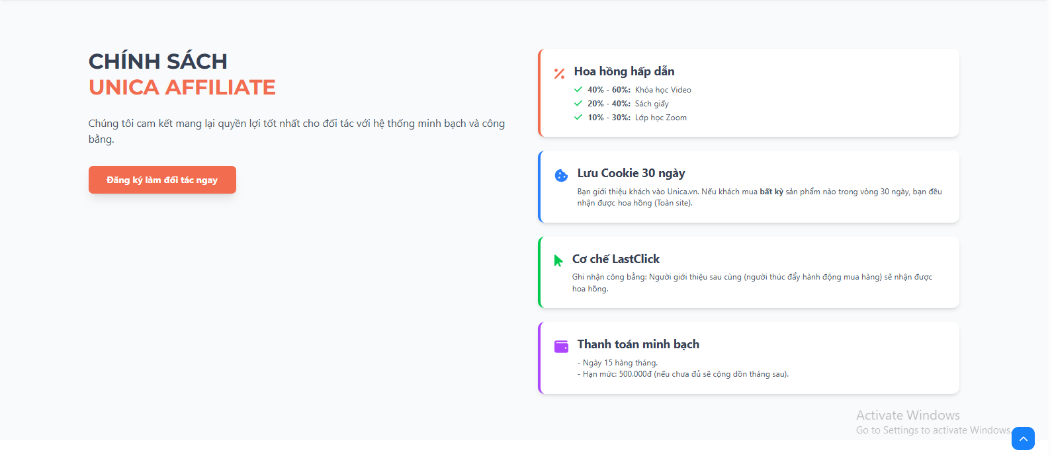Image resolution: width=1050 pixels, height=456 pixels.
Task: Click the CHÍNH SÁCH heading
Action: click(158, 61)
